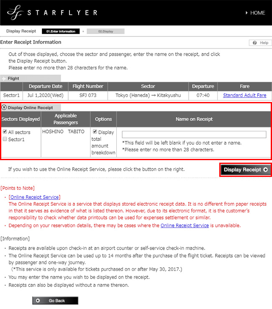Screen dimensions: 272x309
Task: Click the Name on Receipt text field
Action: (194, 135)
